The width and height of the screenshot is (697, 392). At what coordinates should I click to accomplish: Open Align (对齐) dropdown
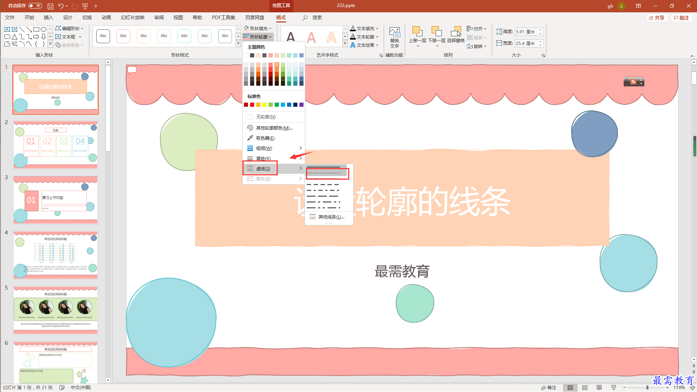[x=477, y=29]
